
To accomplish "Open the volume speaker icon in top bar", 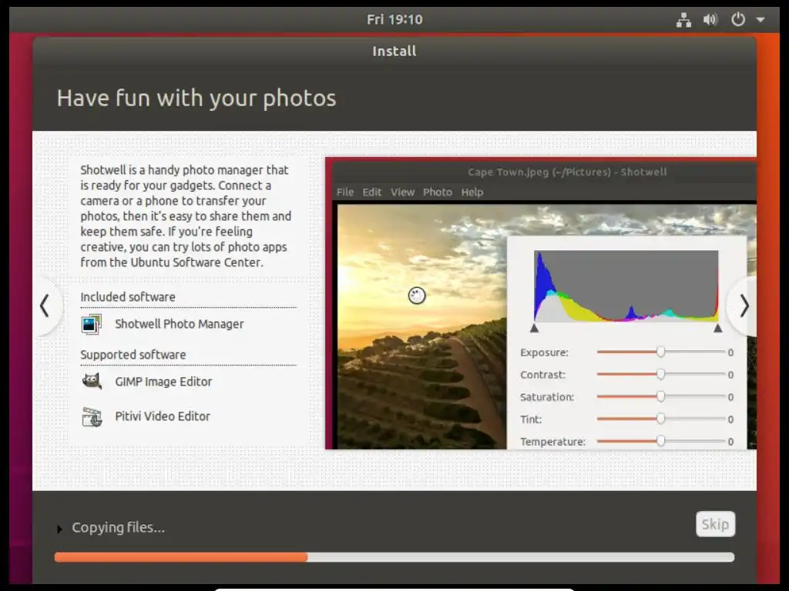I will pyautogui.click(x=710, y=19).
